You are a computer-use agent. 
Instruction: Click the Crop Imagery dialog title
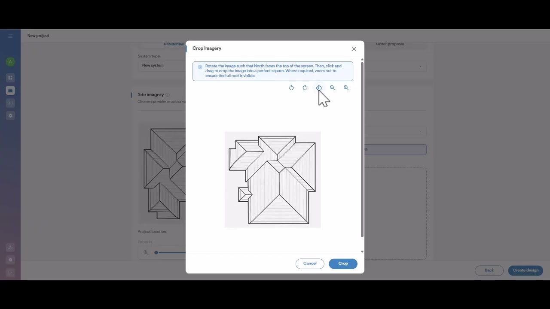click(207, 48)
